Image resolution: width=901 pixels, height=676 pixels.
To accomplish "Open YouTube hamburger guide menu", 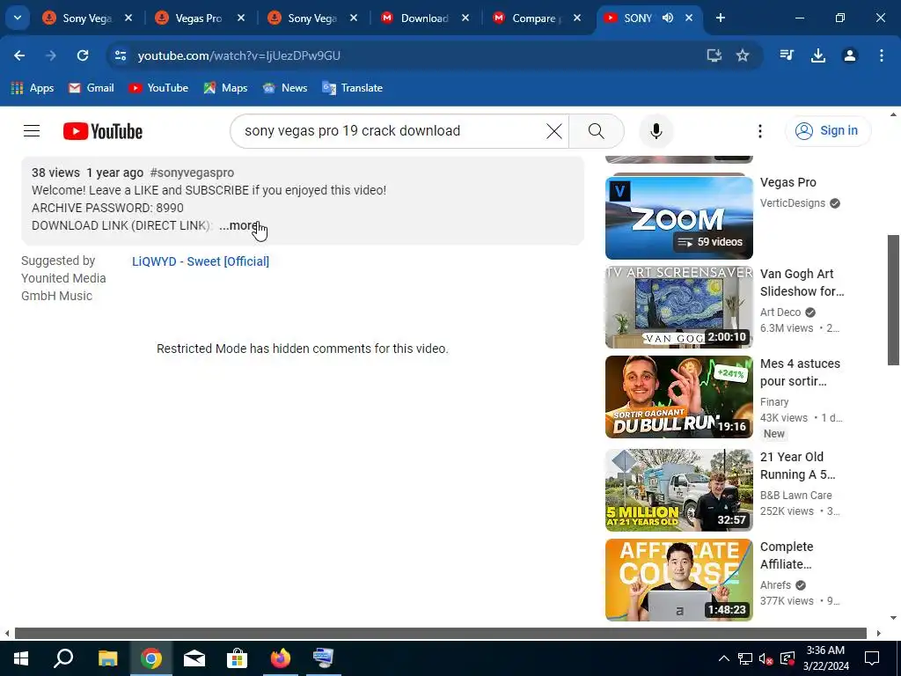I will point(32,131).
